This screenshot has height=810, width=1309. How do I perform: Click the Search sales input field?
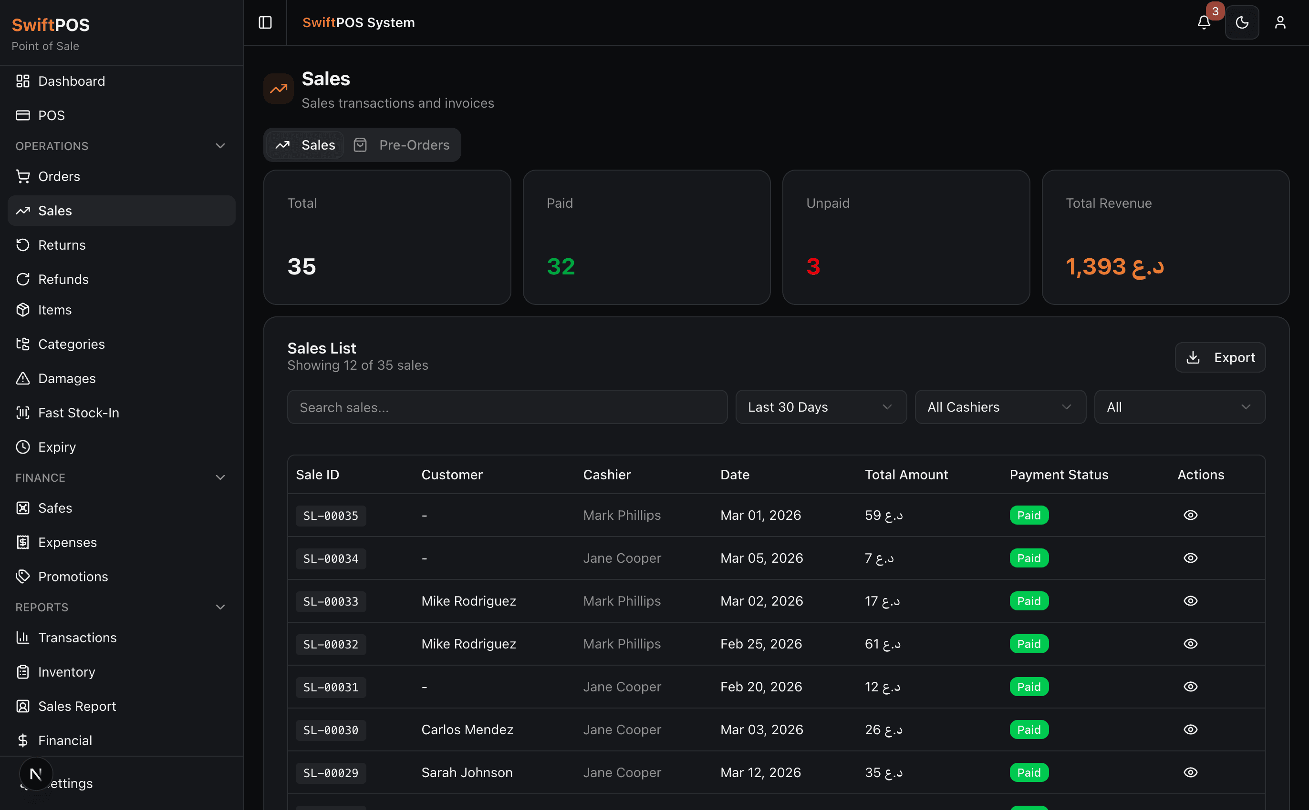pyautogui.click(x=507, y=407)
